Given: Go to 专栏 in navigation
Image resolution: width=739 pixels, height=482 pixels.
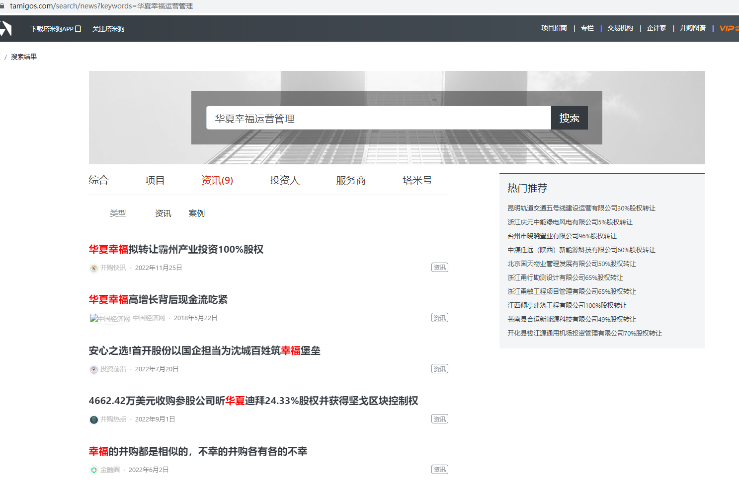Looking at the screenshot, I should (587, 28).
